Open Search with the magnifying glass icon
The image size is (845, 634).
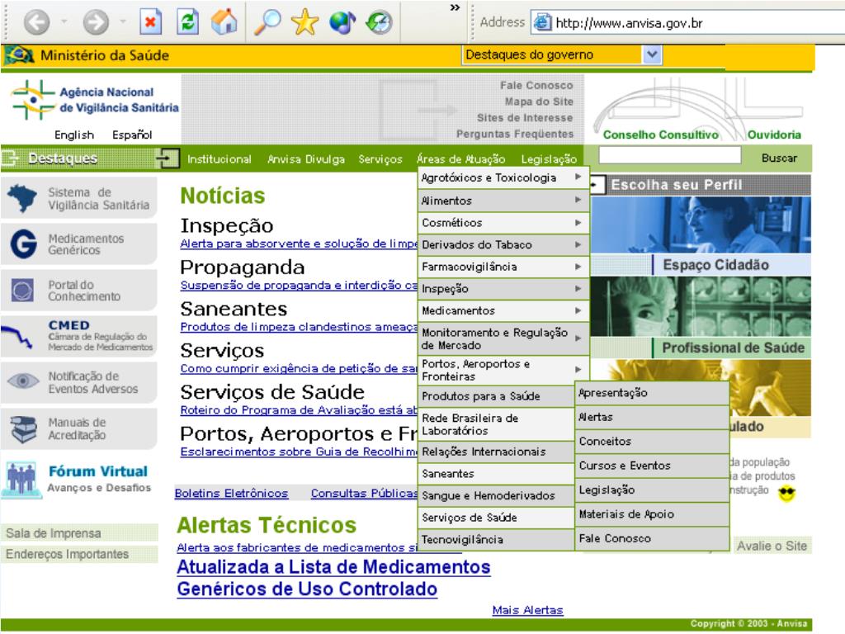(x=267, y=22)
